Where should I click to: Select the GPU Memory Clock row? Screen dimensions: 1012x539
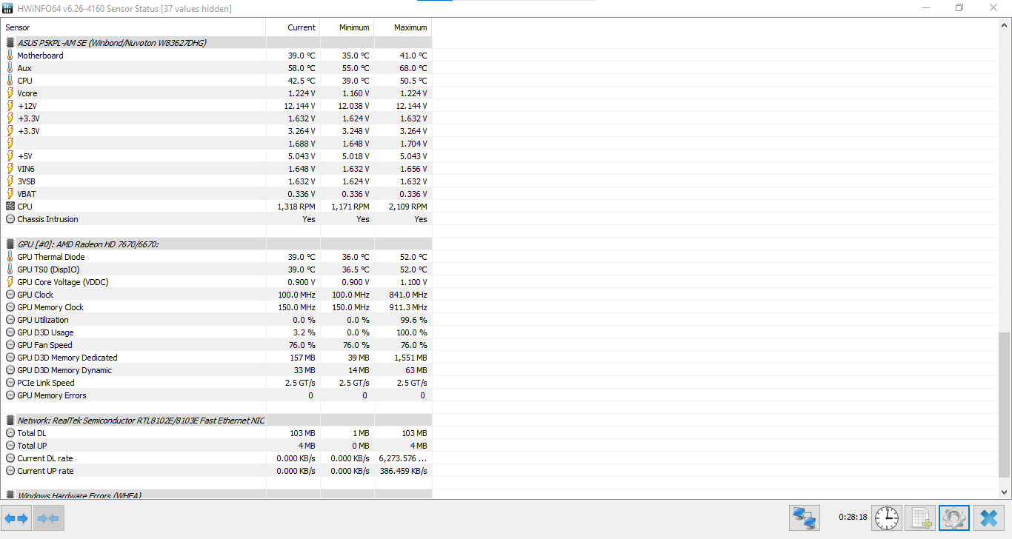tap(216, 307)
